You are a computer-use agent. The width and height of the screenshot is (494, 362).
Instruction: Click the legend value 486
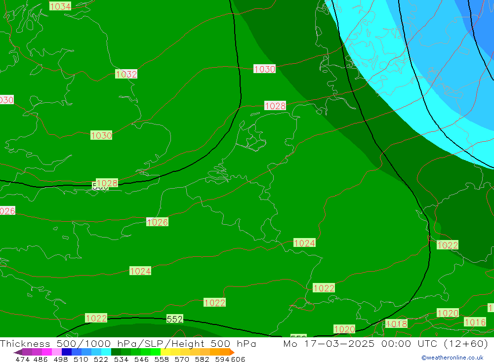pyautogui.click(x=41, y=360)
